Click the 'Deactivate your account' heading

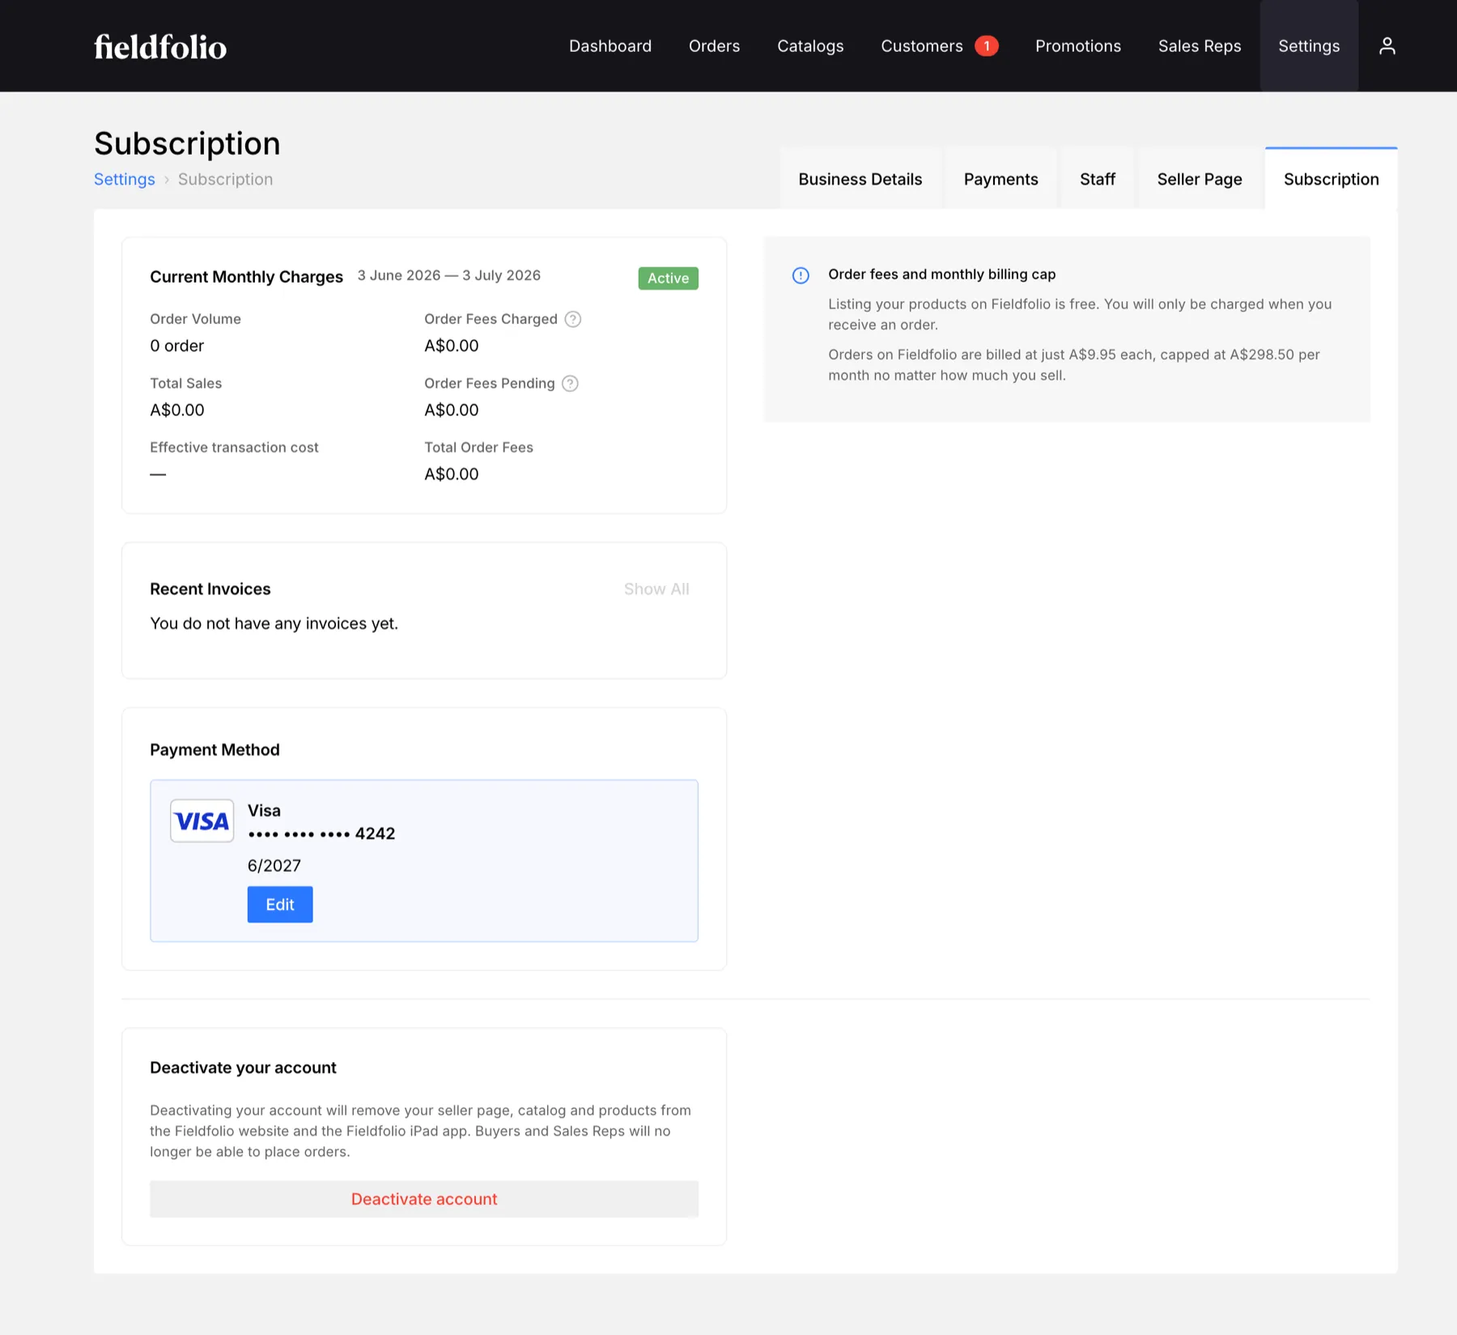pyautogui.click(x=243, y=1068)
